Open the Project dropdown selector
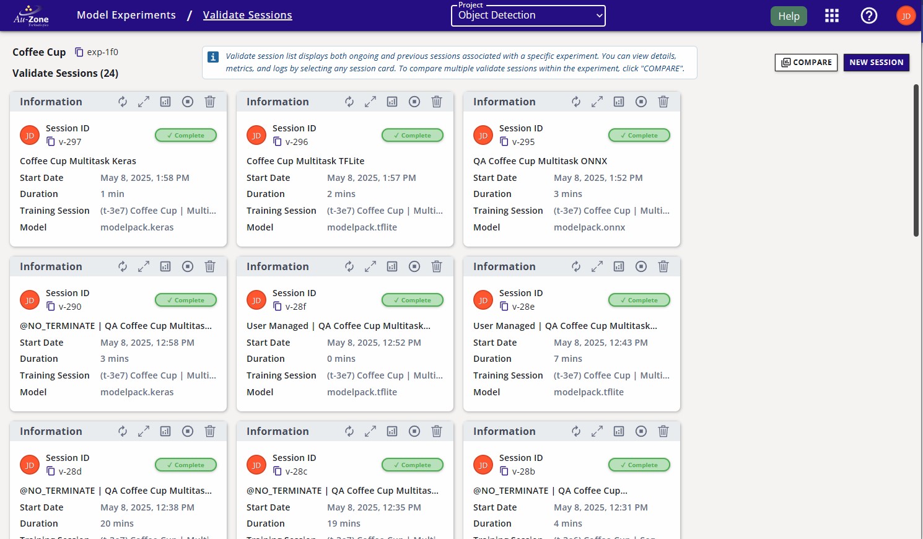This screenshot has width=923, height=539. [x=528, y=15]
